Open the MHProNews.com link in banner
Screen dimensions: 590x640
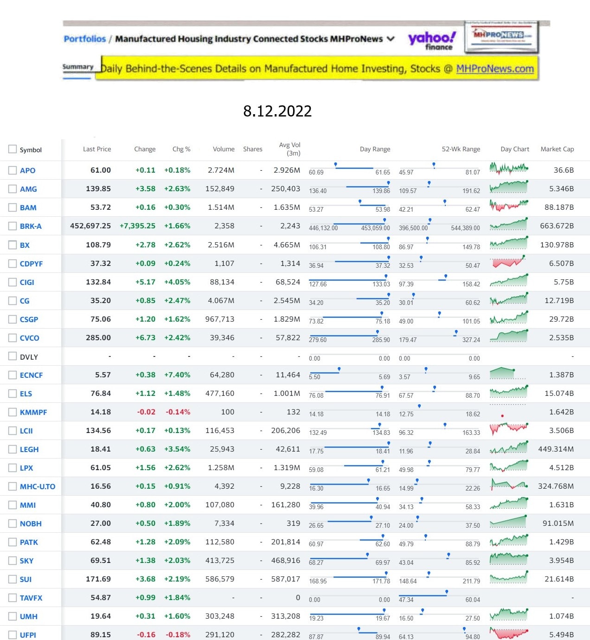pos(495,69)
